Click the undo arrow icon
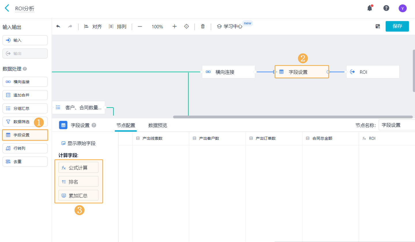The height and width of the screenshot is (242, 415). [x=58, y=26]
